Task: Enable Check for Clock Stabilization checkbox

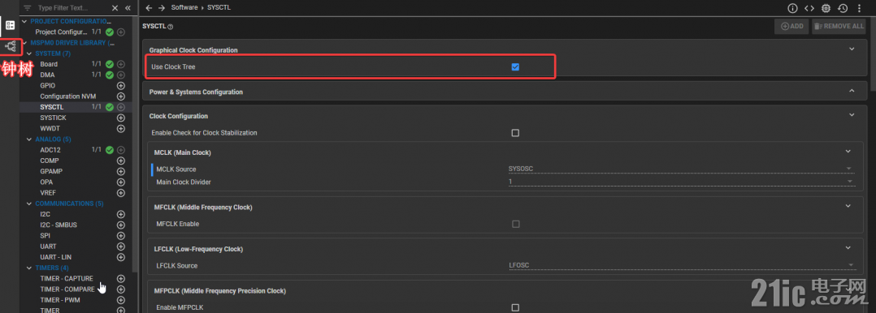Action: [x=515, y=133]
